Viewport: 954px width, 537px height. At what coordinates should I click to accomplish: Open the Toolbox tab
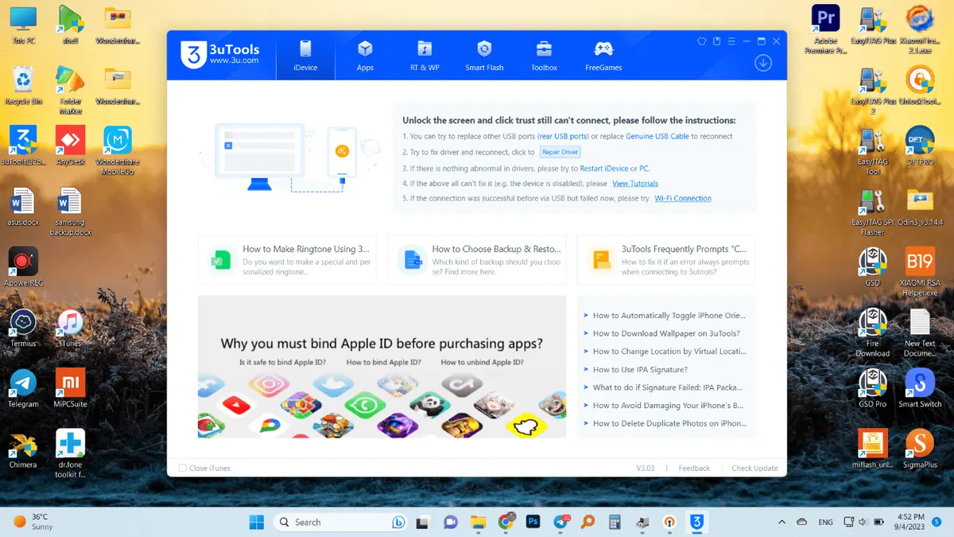(x=544, y=56)
